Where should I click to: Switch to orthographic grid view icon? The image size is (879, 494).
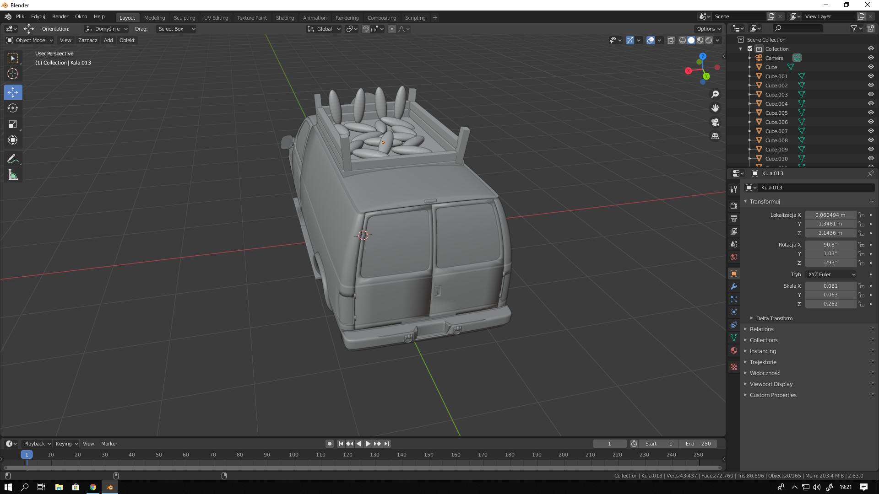pyautogui.click(x=715, y=136)
